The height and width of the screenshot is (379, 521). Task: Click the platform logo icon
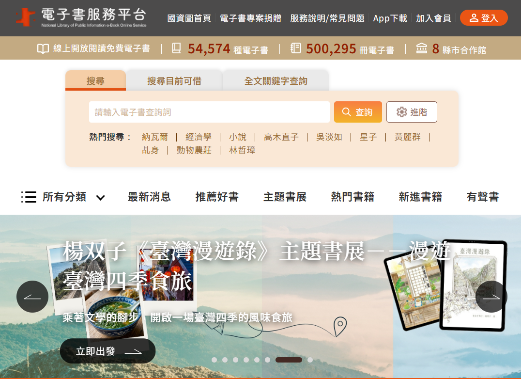click(25, 17)
